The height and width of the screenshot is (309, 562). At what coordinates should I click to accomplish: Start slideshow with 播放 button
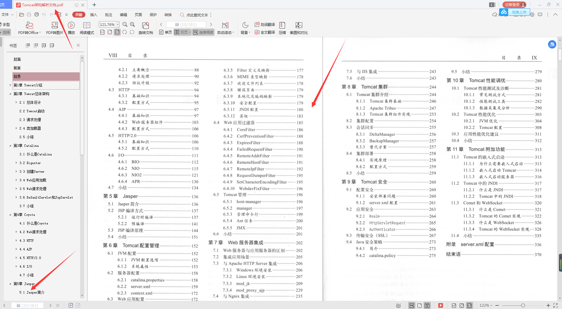71,28
